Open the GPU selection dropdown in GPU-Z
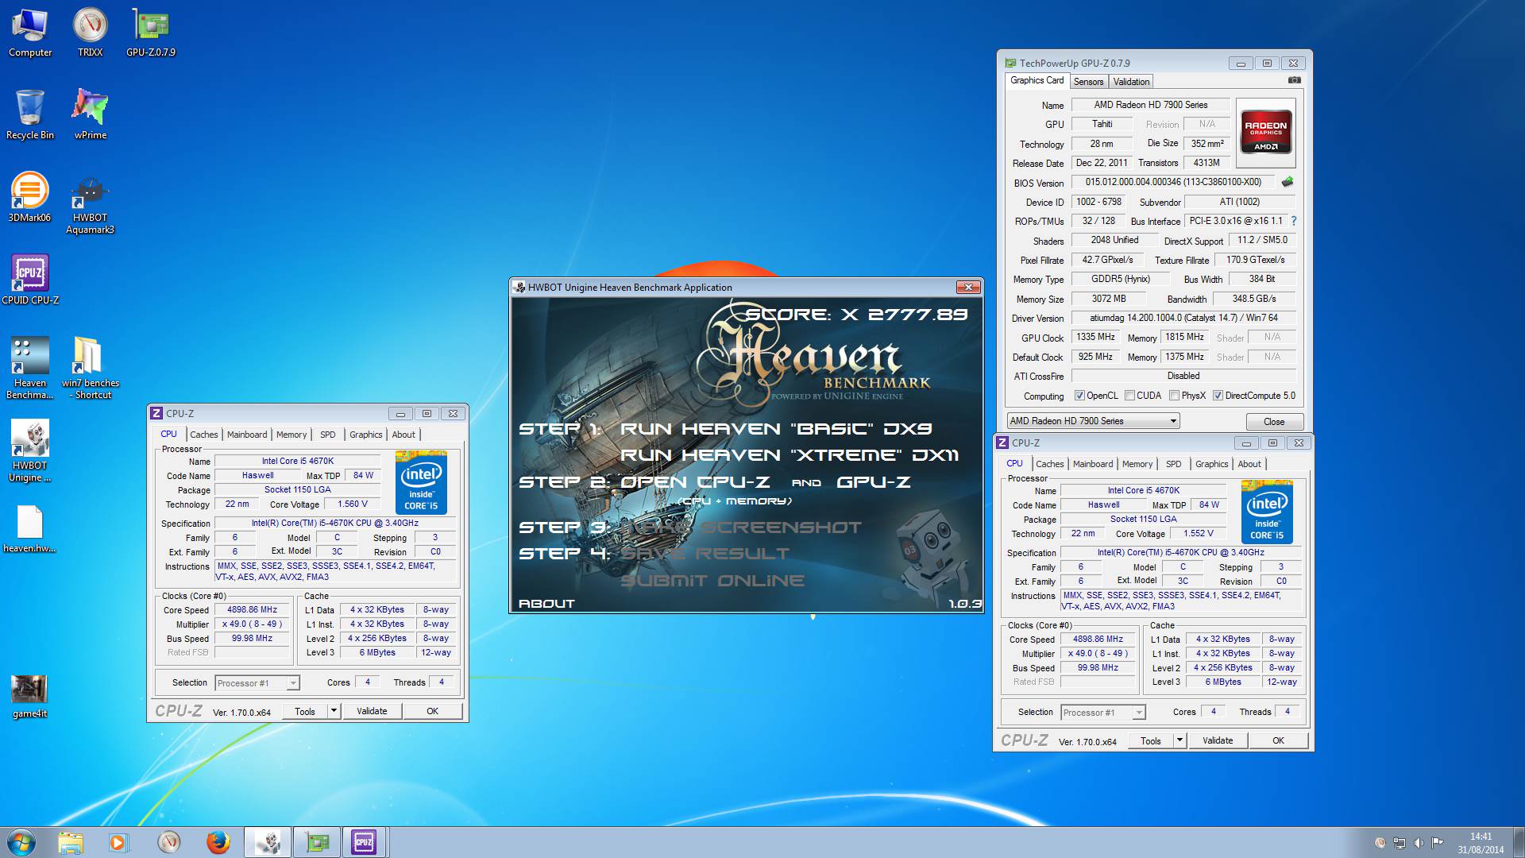The width and height of the screenshot is (1525, 858). (x=1094, y=421)
